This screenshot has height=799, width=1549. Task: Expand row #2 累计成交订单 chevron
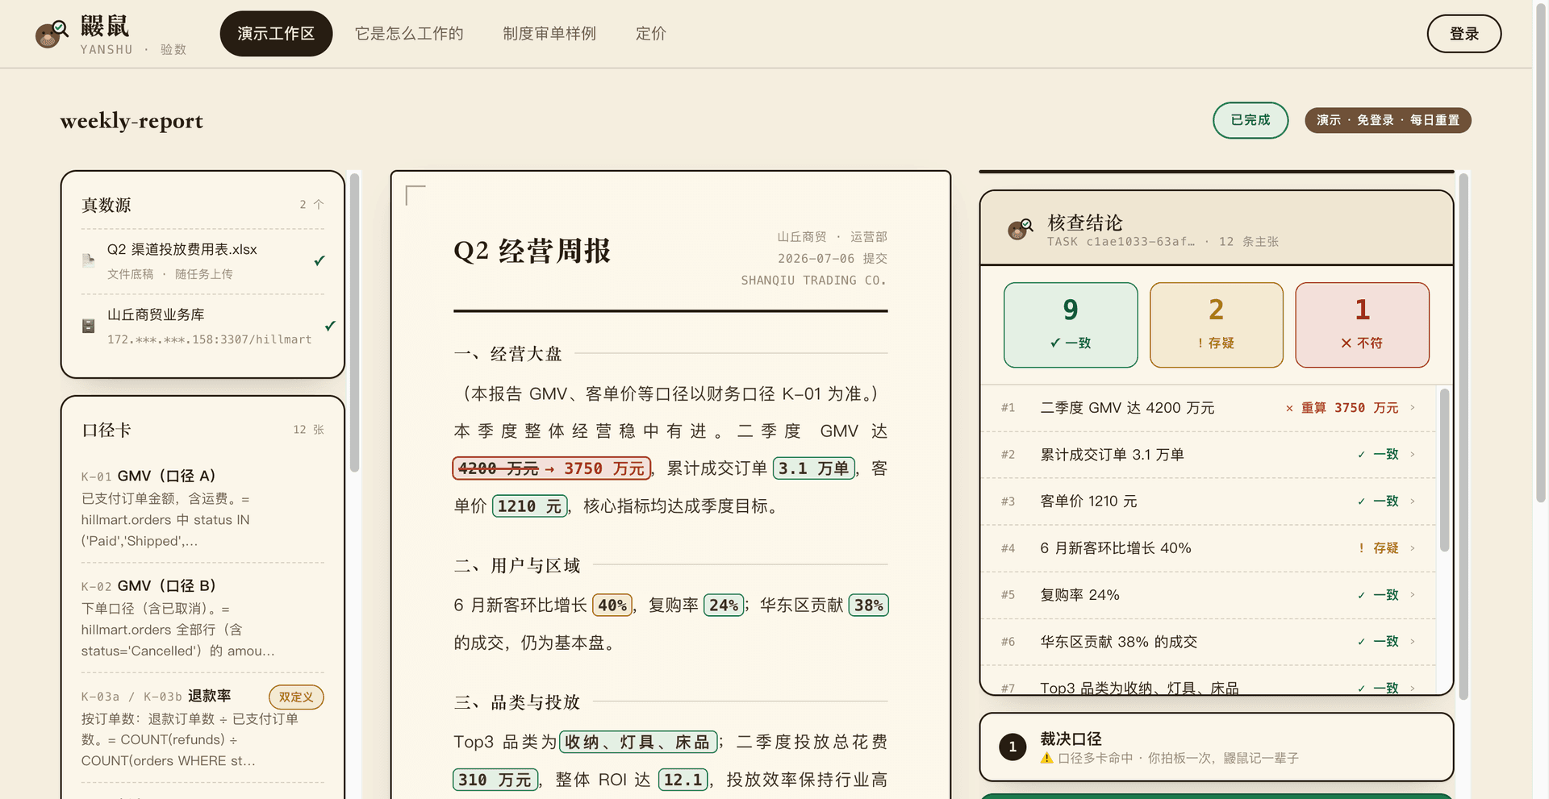coord(1413,455)
